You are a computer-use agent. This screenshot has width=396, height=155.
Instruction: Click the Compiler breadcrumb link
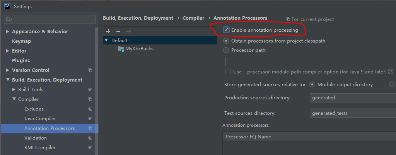(x=193, y=18)
